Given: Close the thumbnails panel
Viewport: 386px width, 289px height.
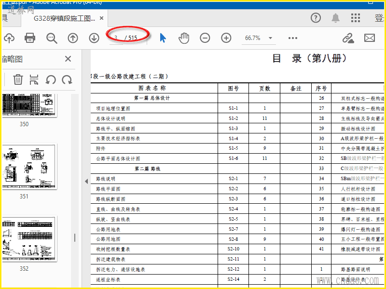Looking at the screenshot, I should (x=68, y=59).
